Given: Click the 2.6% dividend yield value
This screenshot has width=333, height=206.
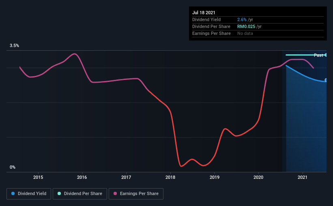Looking at the screenshot, I should 242,19.
